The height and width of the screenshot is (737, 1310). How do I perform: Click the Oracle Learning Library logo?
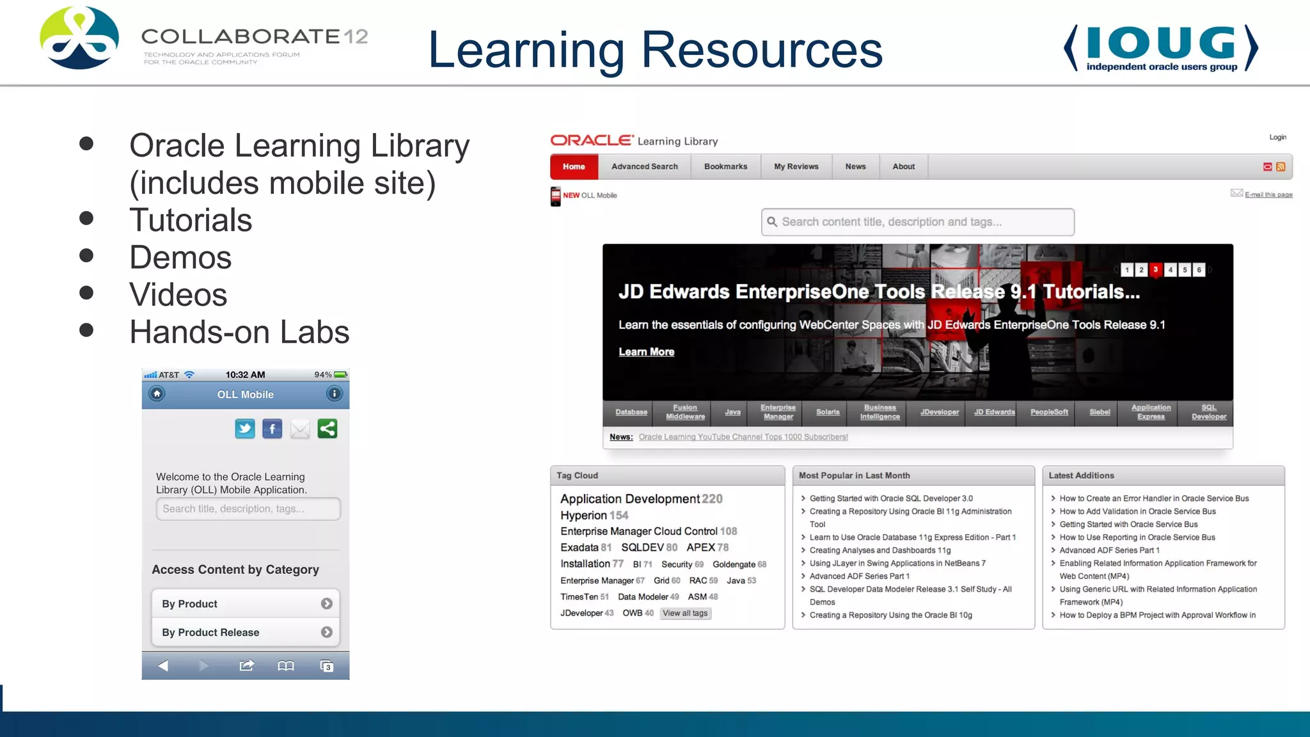pos(634,141)
